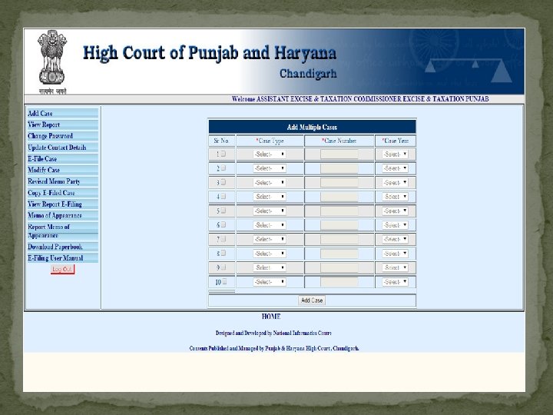Open the Add Case menu item
The width and height of the screenshot is (553, 415).
click(62, 114)
